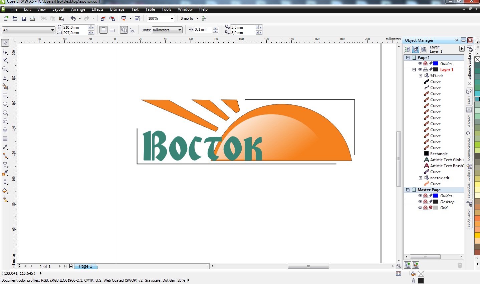This screenshot has height=284, width=480.
Task: Select the Table tool
Action: pos(5,138)
